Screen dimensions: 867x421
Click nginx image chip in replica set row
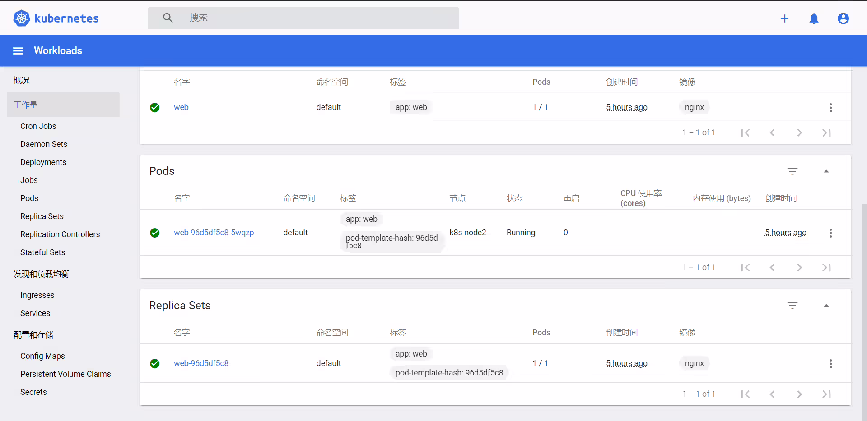pyautogui.click(x=694, y=363)
